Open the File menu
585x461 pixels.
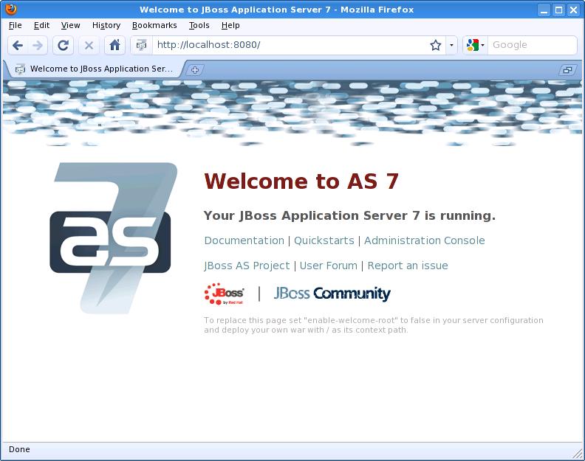pyautogui.click(x=16, y=25)
